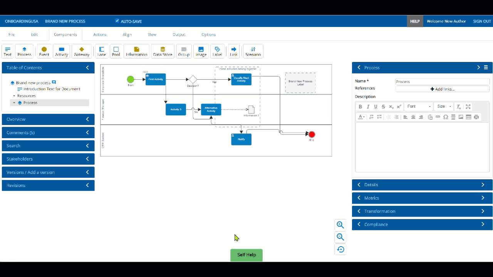Switch to the Actions tab
493x277 pixels.
point(100,35)
